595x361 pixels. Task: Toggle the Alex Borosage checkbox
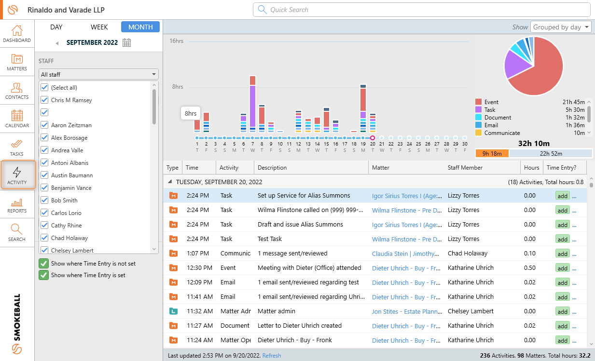pos(45,137)
